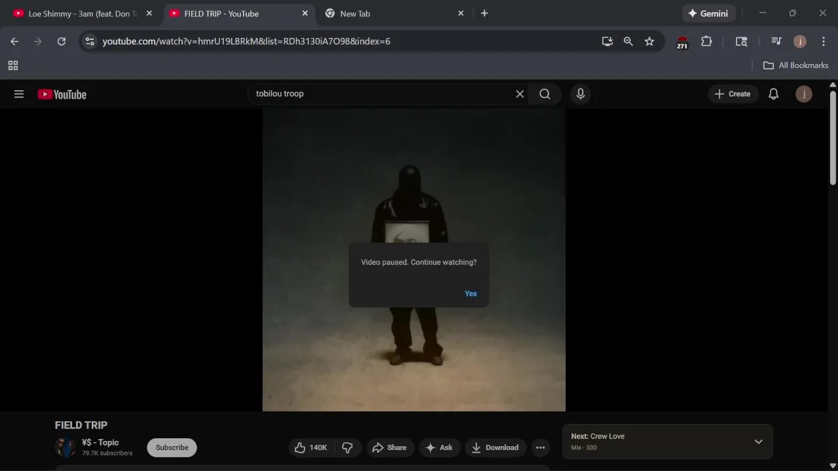
Task: Open media controls icon in toolbar
Action: pos(776,41)
